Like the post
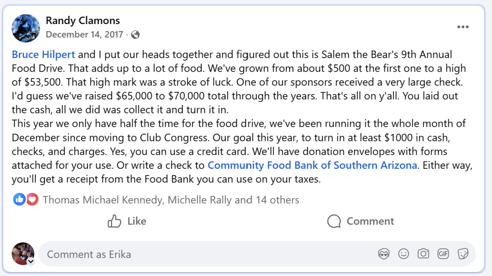 coord(127,221)
